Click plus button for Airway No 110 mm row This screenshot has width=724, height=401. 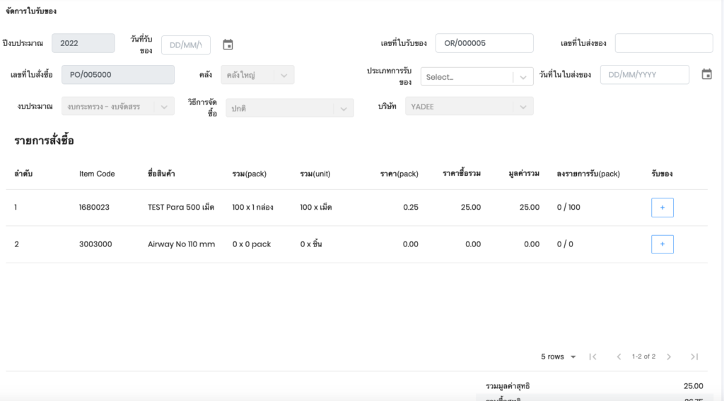pyautogui.click(x=662, y=244)
